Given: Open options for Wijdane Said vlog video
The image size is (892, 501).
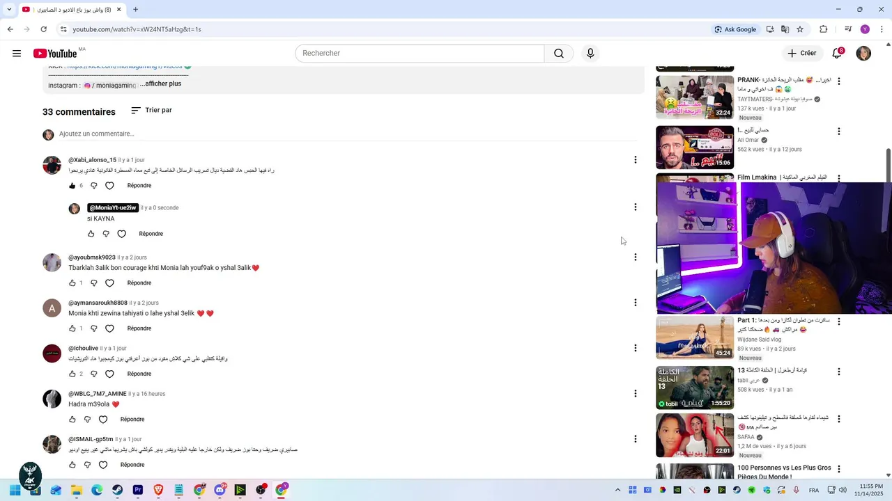Looking at the screenshot, I should pyautogui.click(x=838, y=321).
